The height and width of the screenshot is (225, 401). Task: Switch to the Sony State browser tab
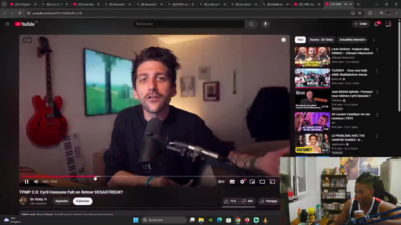click(86, 4)
